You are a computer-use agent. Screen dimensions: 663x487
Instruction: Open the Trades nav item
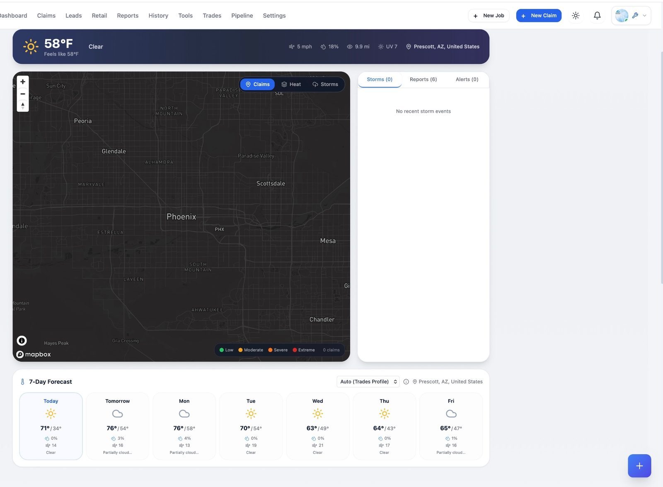coord(212,16)
